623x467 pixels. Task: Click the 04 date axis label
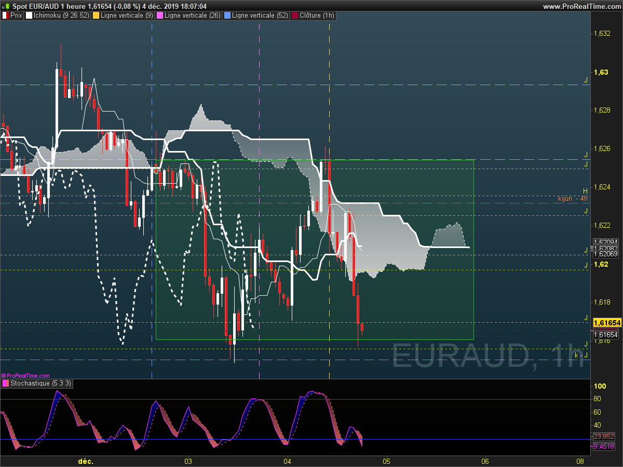[x=287, y=461]
